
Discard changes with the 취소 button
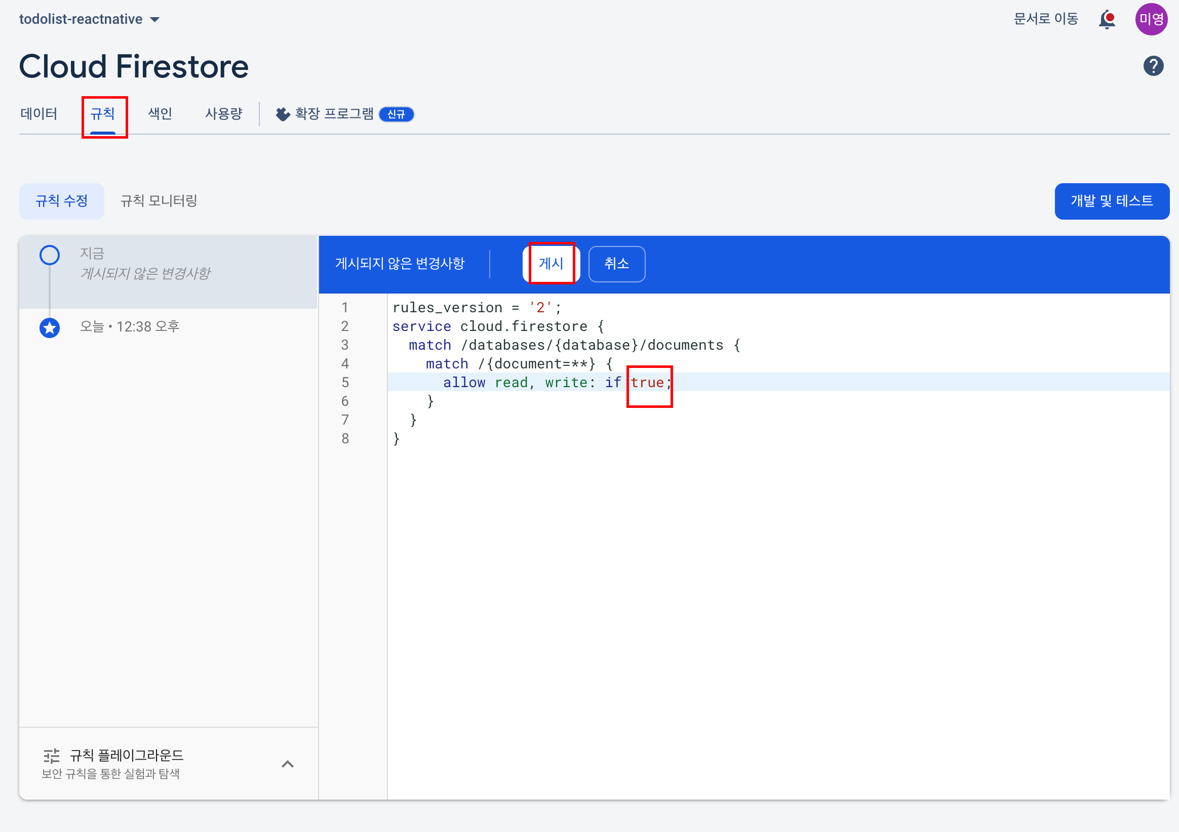[616, 264]
